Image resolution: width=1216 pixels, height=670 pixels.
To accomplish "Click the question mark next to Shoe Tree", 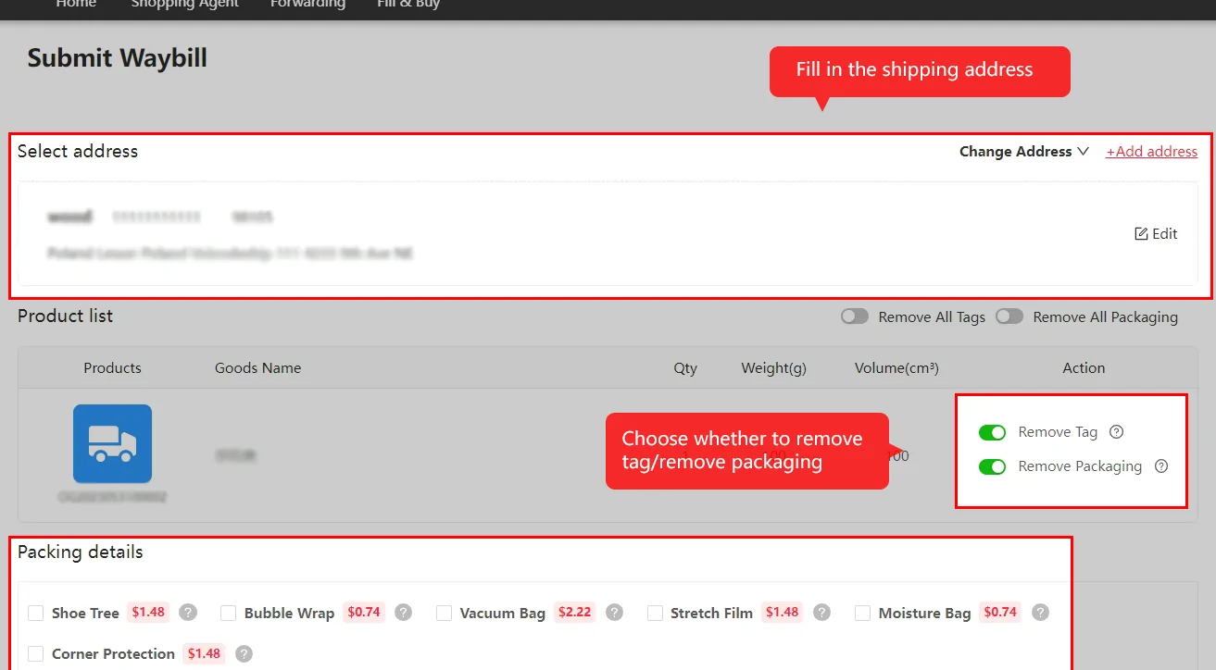I will pyautogui.click(x=188, y=613).
